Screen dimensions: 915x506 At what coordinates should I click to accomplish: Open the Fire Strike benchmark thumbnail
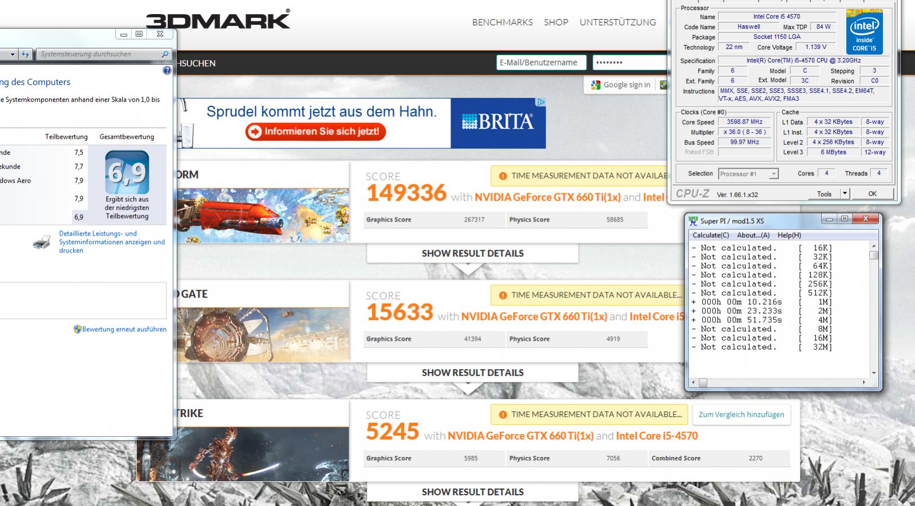[243, 454]
